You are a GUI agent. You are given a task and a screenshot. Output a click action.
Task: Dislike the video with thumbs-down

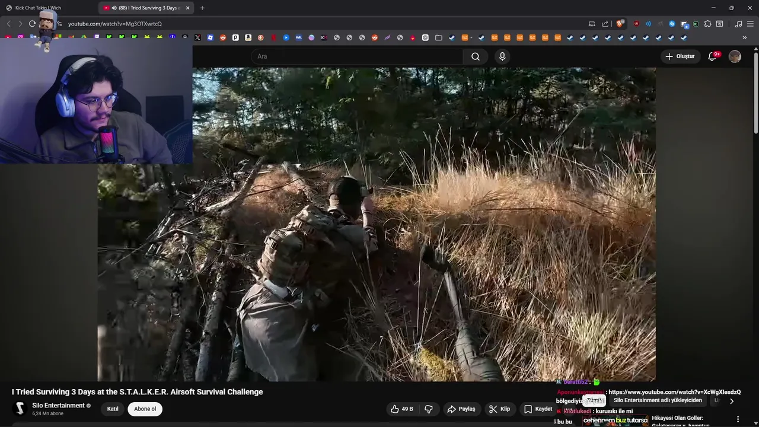pos(429,409)
